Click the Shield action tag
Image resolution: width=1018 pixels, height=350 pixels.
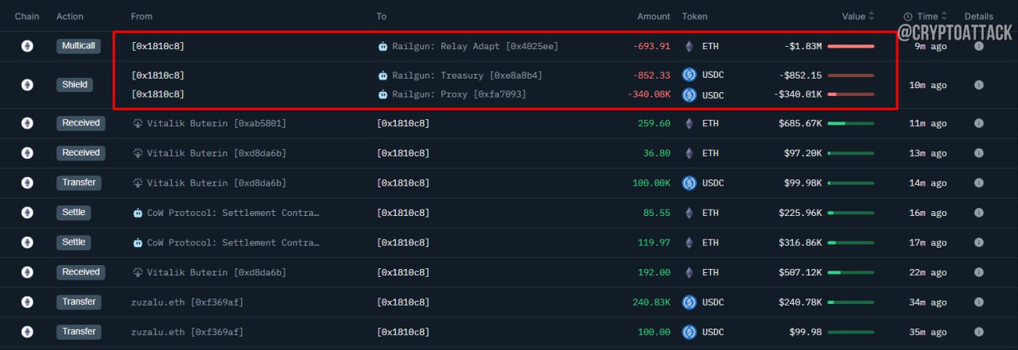[74, 85]
